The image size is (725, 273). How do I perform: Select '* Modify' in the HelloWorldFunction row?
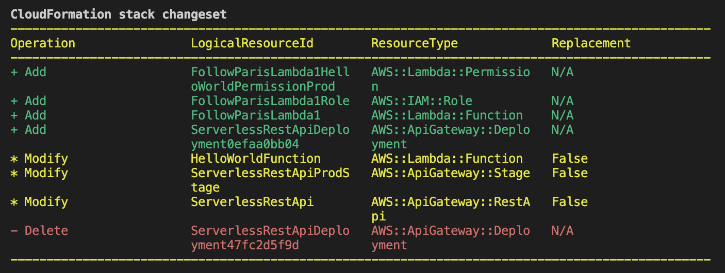coord(39,159)
